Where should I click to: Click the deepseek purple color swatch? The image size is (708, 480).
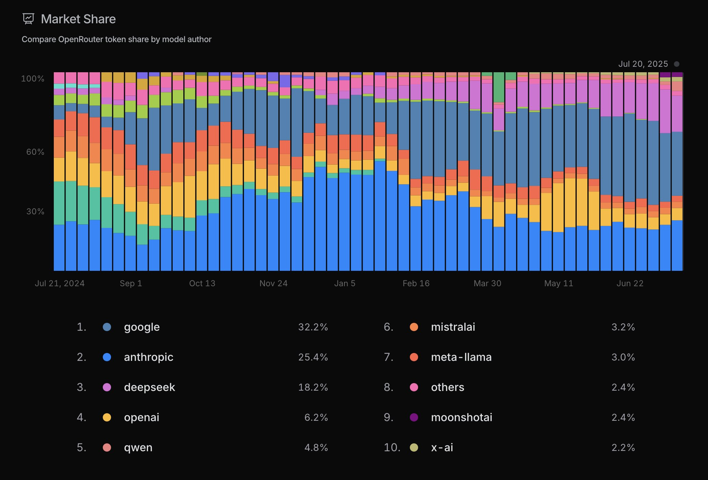(107, 387)
